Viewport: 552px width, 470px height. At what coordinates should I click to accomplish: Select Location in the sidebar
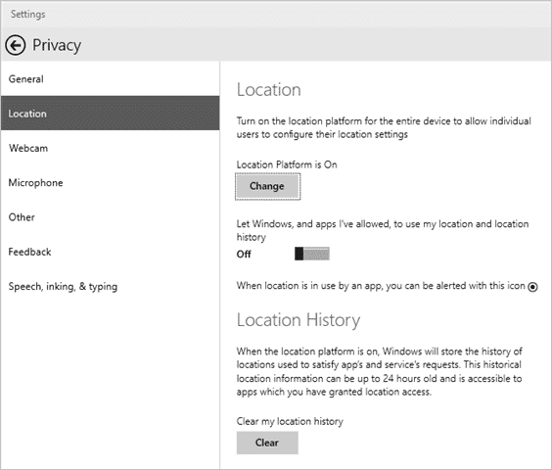(x=111, y=114)
